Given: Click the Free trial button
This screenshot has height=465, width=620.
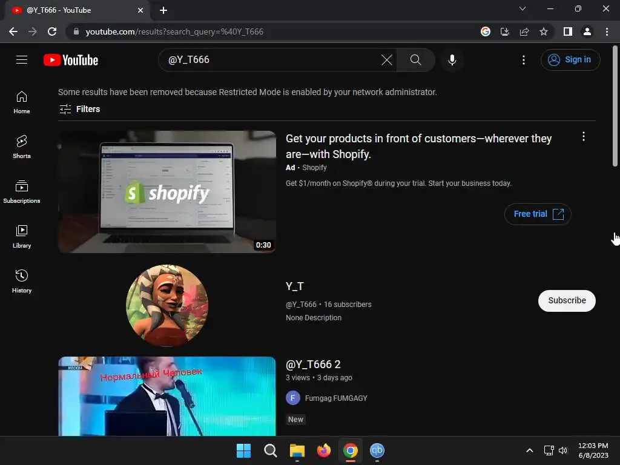Looking at the screenshot, I should tap(538, 214).
